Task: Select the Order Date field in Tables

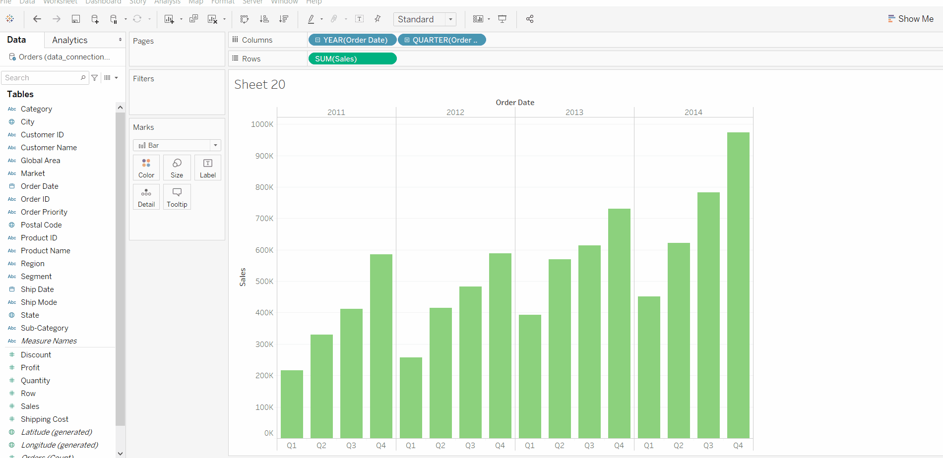Action: (x=40, y=186)
